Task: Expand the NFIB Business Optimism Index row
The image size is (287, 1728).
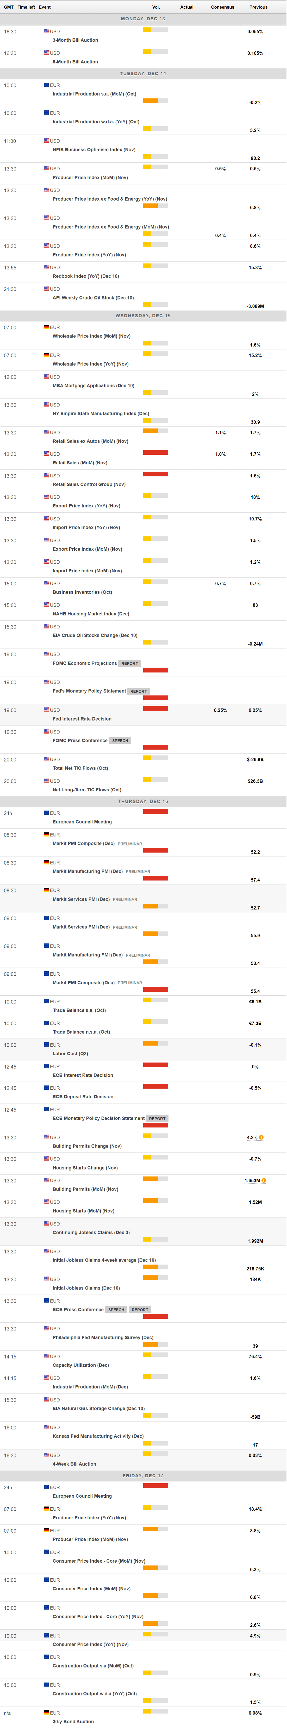Action: (94, 149)
